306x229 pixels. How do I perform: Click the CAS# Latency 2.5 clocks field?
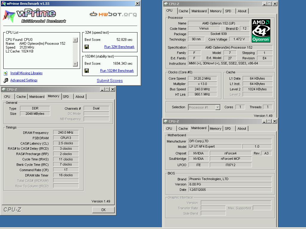66,143
